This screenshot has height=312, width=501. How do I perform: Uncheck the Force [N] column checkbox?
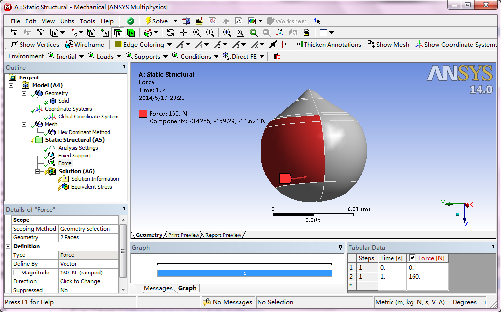point(412,258)
